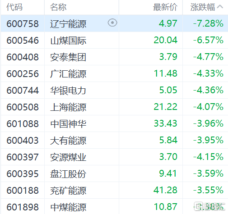Sort by 名称 column header

(x=58, y=7)
